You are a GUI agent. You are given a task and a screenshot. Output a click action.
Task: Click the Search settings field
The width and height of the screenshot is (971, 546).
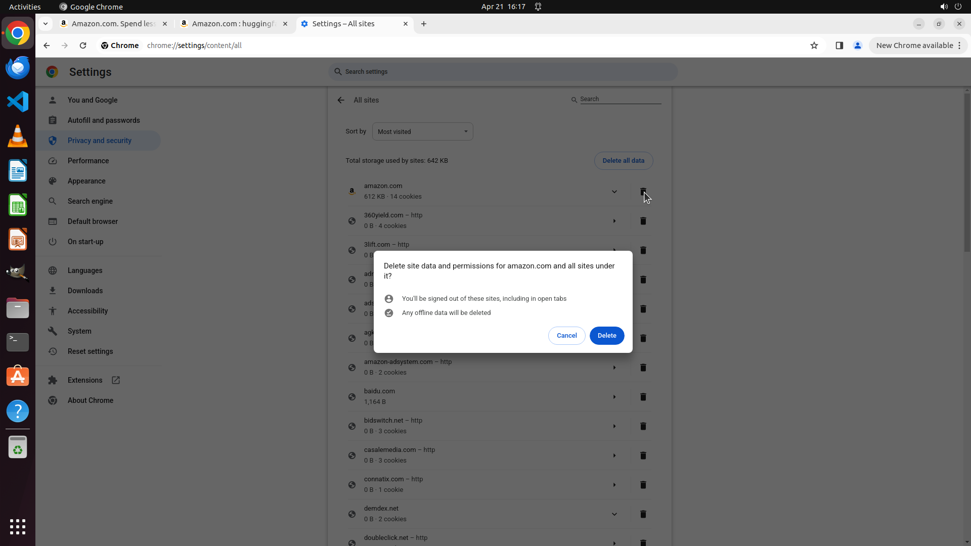point(503,72)
